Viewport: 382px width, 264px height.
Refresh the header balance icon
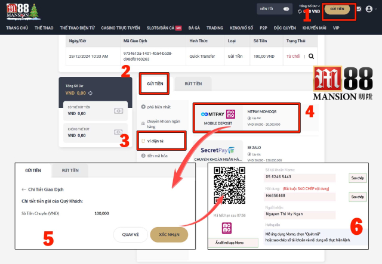point(300,11)
